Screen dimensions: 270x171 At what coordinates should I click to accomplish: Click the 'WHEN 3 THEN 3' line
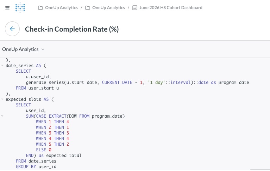(x=52, y=133)
